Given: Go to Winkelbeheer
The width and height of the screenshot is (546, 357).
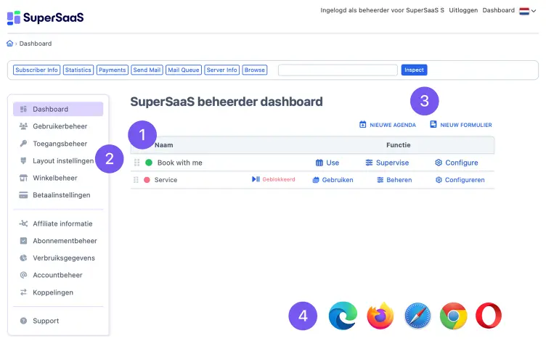Looking at the screenshot, I should click(x=58, y=178).
